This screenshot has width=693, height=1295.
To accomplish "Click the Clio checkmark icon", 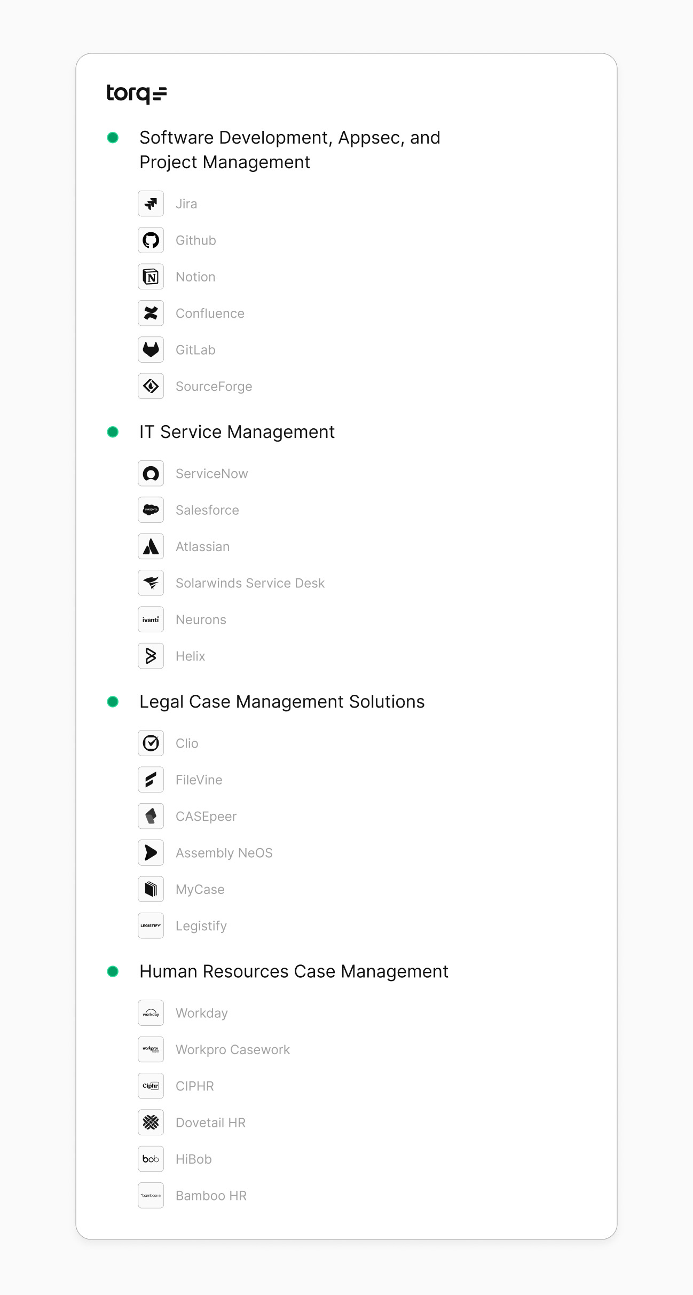I will point(151,743).
